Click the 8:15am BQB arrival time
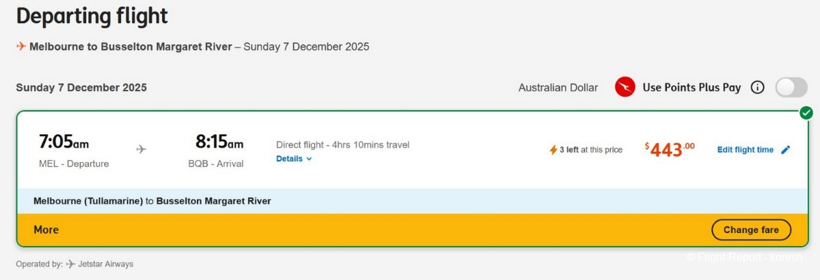This screenshot has width=820, height=280. pyautogui.click(x=219, y=143)
